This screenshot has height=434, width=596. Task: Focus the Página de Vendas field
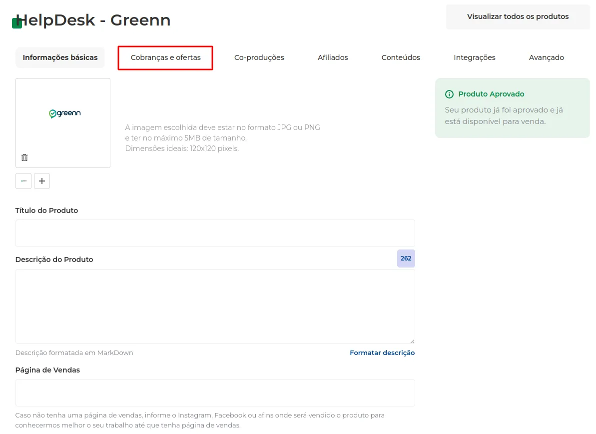pos(215,392)
